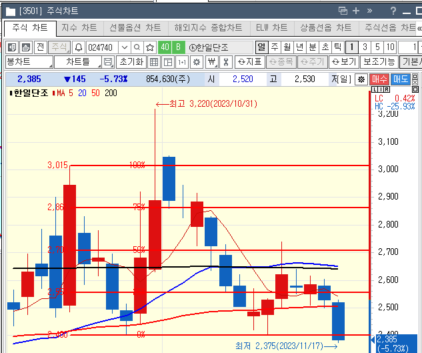
Task: Click the 초기화 reset button
Action: (x=131, y=62)
